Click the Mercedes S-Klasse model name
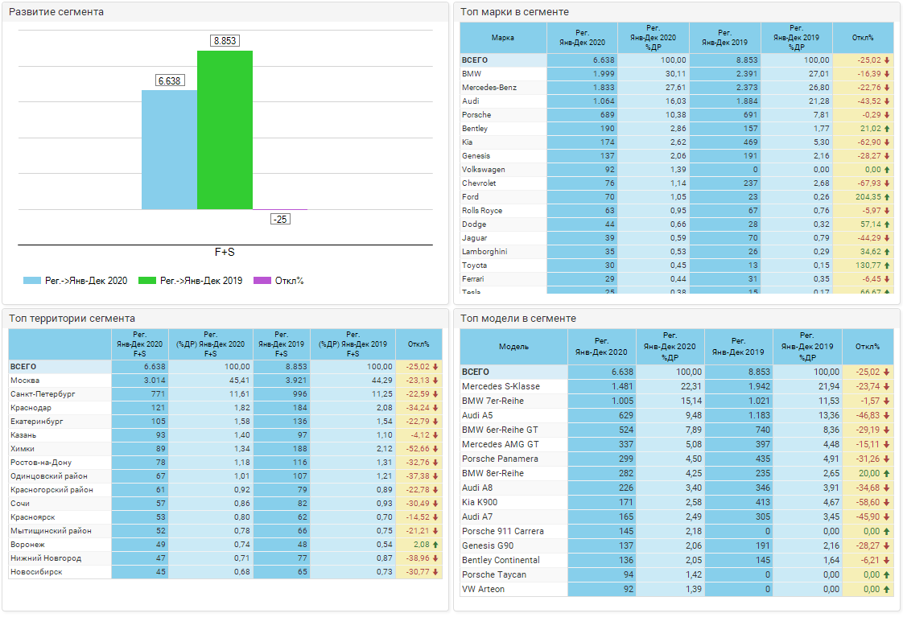 (x=501, y=386)
